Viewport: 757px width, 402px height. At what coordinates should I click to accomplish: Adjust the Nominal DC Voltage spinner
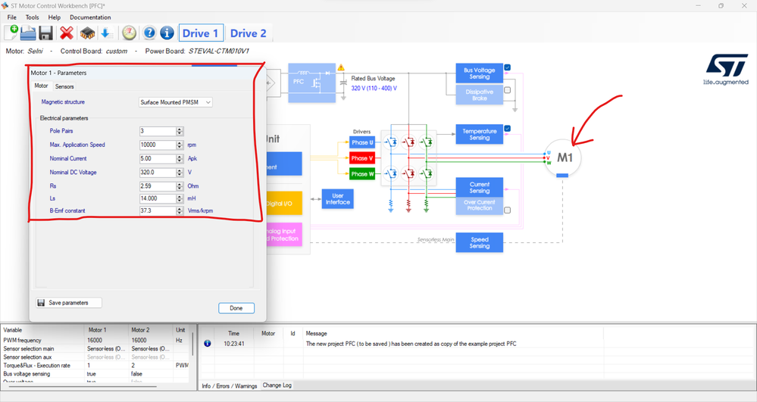(180, 173)
